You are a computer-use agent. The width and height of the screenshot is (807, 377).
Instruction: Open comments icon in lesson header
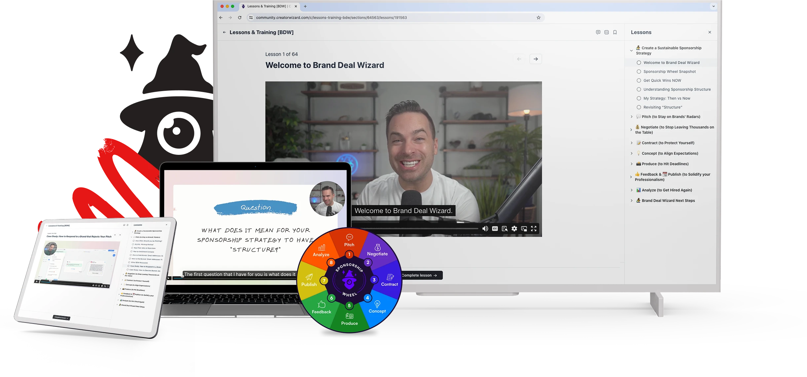(x=598, y=32)
